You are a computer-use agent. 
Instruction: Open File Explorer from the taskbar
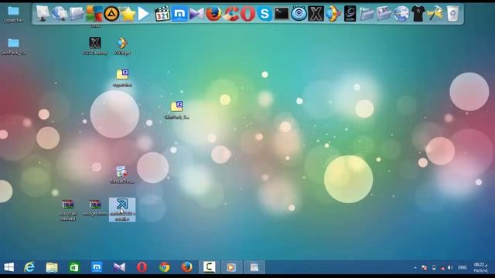pos(52,267)
